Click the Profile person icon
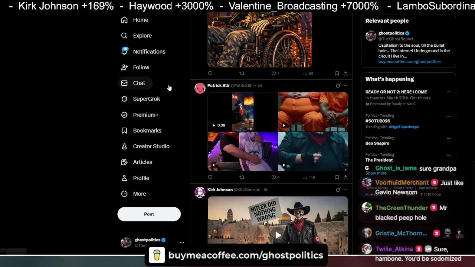475x267 pixels. [124, 178]
